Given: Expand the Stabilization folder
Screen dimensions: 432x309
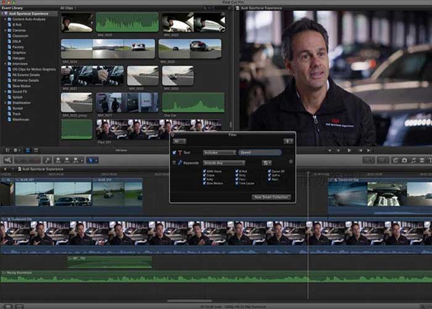Looking at the screenshot, I should [x=6, y=103].
